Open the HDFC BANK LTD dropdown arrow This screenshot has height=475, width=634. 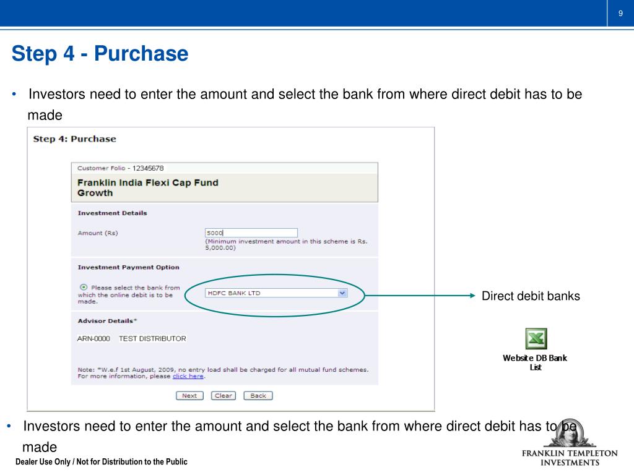point(342,293)
